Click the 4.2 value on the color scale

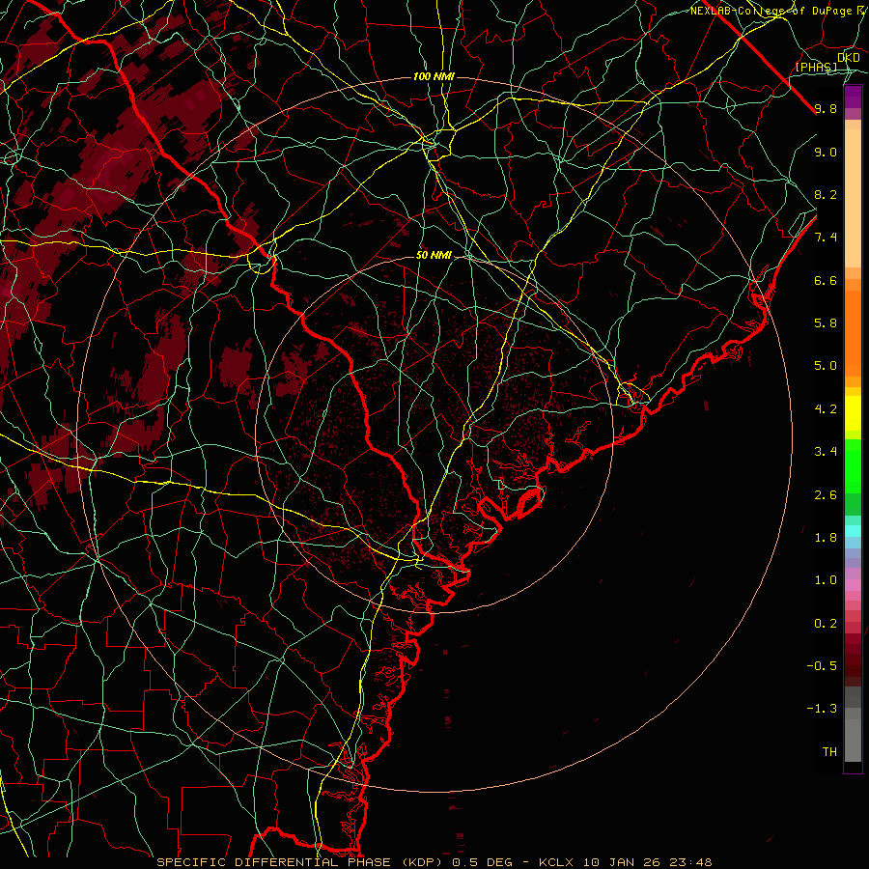(x=826, y=409)
